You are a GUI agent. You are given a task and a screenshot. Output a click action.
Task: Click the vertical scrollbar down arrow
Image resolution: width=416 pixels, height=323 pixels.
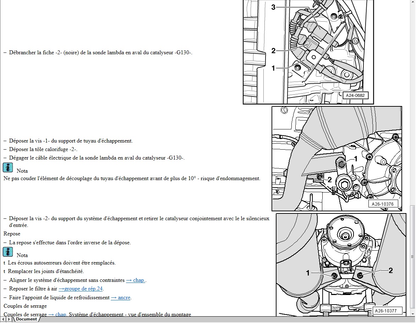click(412, 313)
